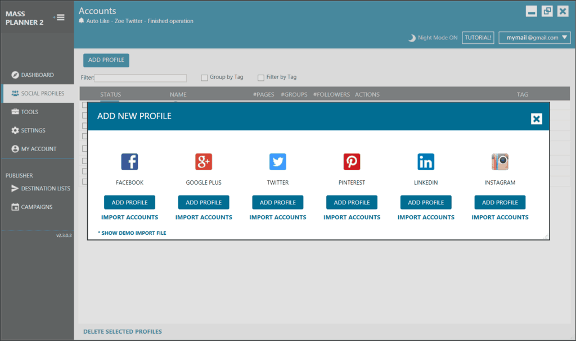Click the Tag column header
Screen dimensions: 576x341
click(523, 94)
